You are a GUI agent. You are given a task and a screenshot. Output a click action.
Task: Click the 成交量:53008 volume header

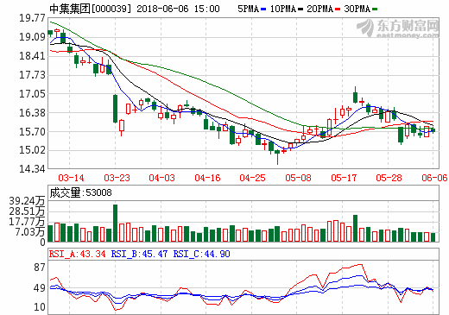80,192
